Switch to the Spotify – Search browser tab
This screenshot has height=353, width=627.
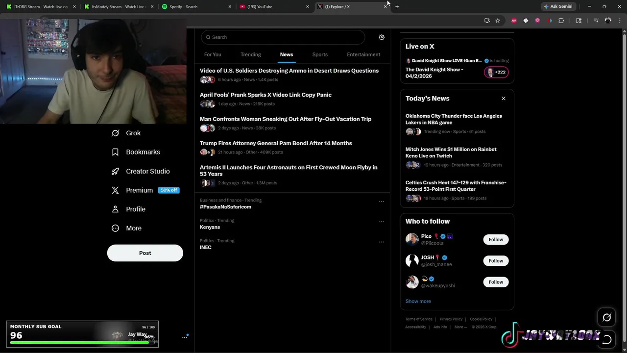[196, 7]
